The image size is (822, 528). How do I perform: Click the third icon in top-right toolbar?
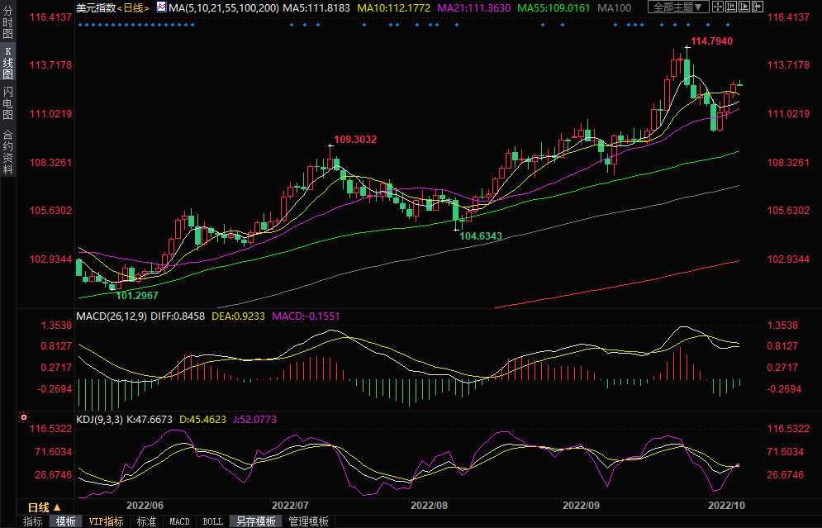point(744,7)
